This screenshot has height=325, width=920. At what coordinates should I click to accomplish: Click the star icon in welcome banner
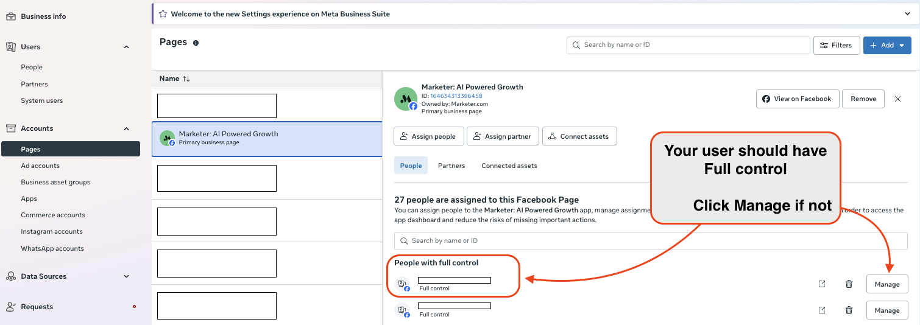pos(163,13)
